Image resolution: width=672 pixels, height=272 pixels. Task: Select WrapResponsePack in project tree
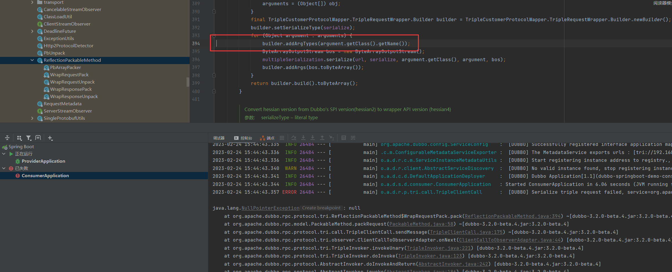coord(71,89)
